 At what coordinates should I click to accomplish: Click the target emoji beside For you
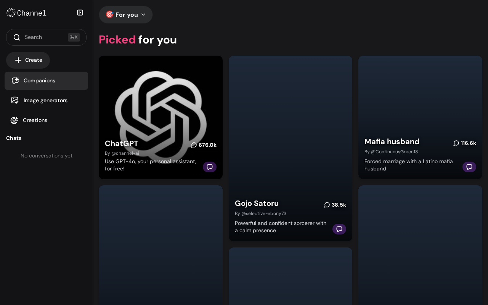tap(109, 14)
